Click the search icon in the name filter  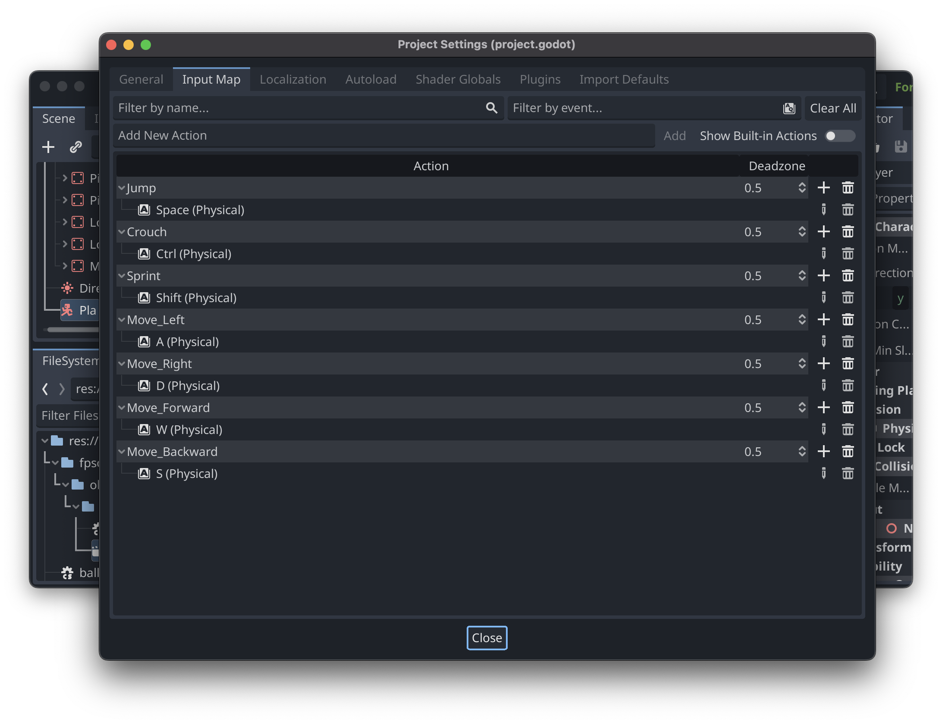[491, 108]
